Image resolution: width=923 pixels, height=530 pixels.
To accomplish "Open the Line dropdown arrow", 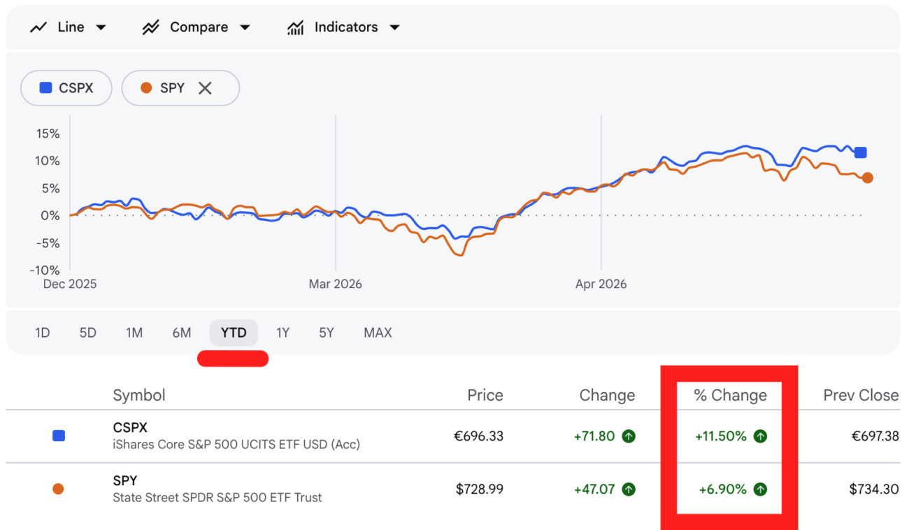I will tap(101, 27).
